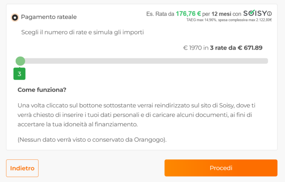285x182 pixels.
Task: Click the green round slider handle
Action: (20, 61)
